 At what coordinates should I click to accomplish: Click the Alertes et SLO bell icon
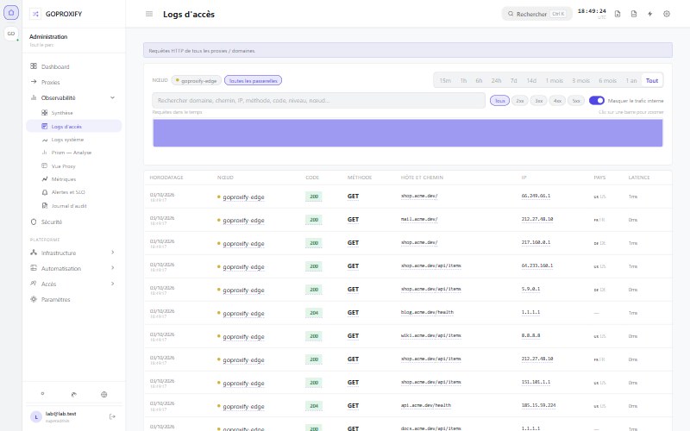45,192
